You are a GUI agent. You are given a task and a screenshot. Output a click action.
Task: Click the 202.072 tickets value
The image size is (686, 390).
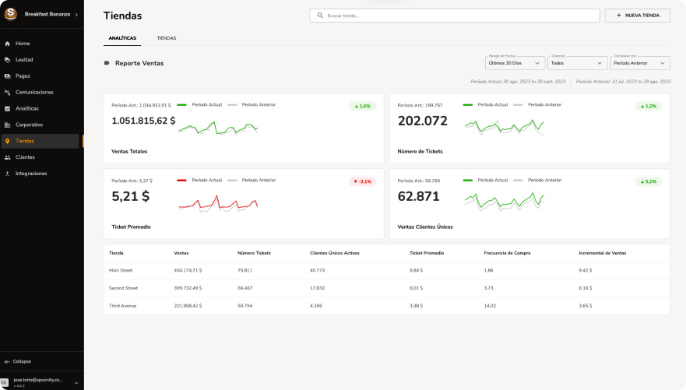coord(423,121)
